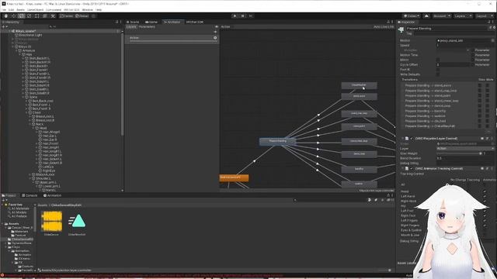Viewport: 497px width, 279px height.
Task: Collapse the Head object in Hierarchy
Action: click(x=33, y=128)
